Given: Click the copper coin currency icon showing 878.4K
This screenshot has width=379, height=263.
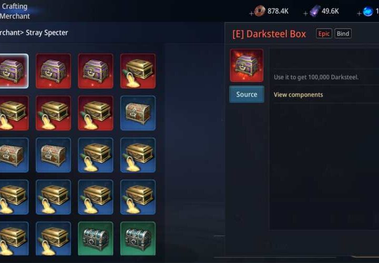Looking at the screenshot, I should (x=260, y=11).
